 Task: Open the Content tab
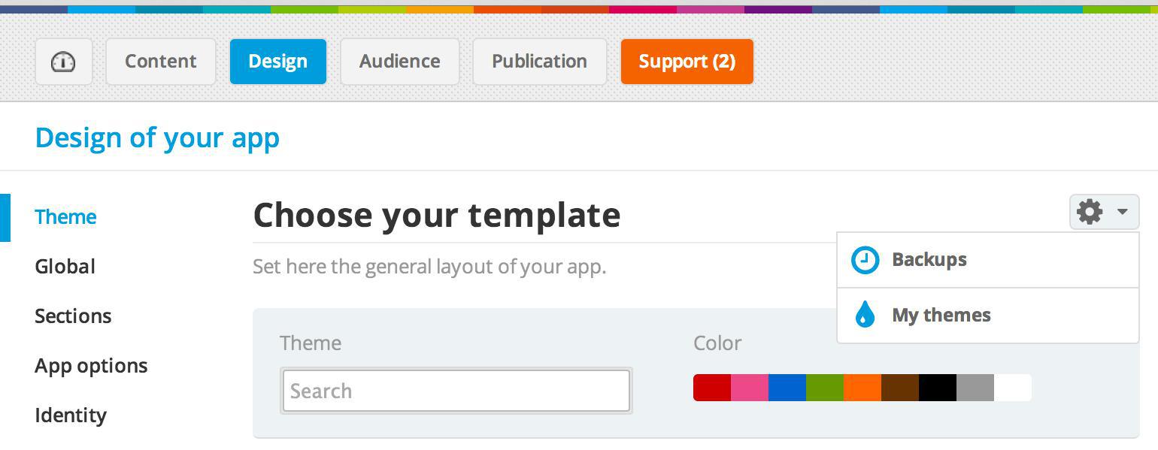tap(160, 62)
